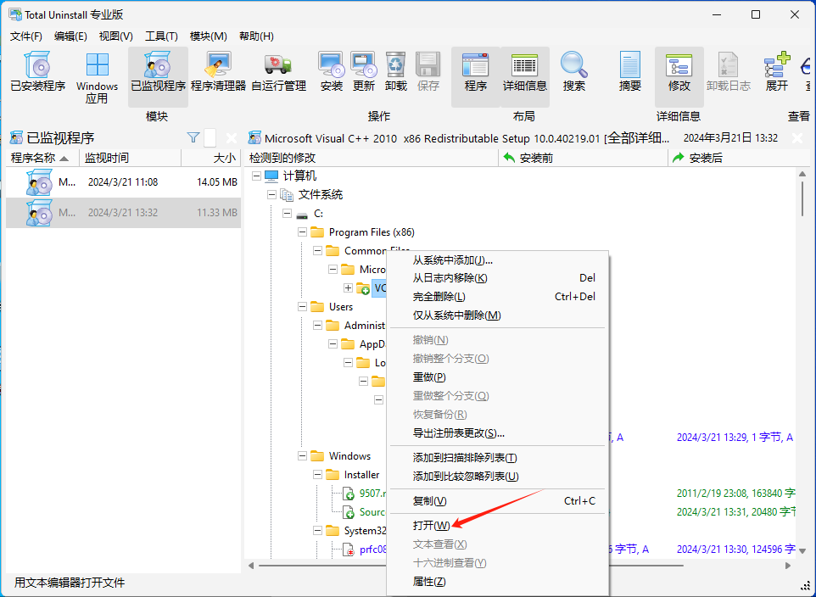Image resolution: width=816 pixels, height=597 pixels.
Task: Select program monitored at 13:32
Action: [123, 212]
